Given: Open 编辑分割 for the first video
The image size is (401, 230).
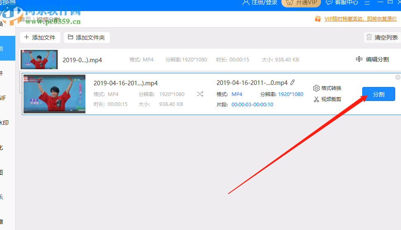Looking at the screenshot, I should click(x=373, y=59).
